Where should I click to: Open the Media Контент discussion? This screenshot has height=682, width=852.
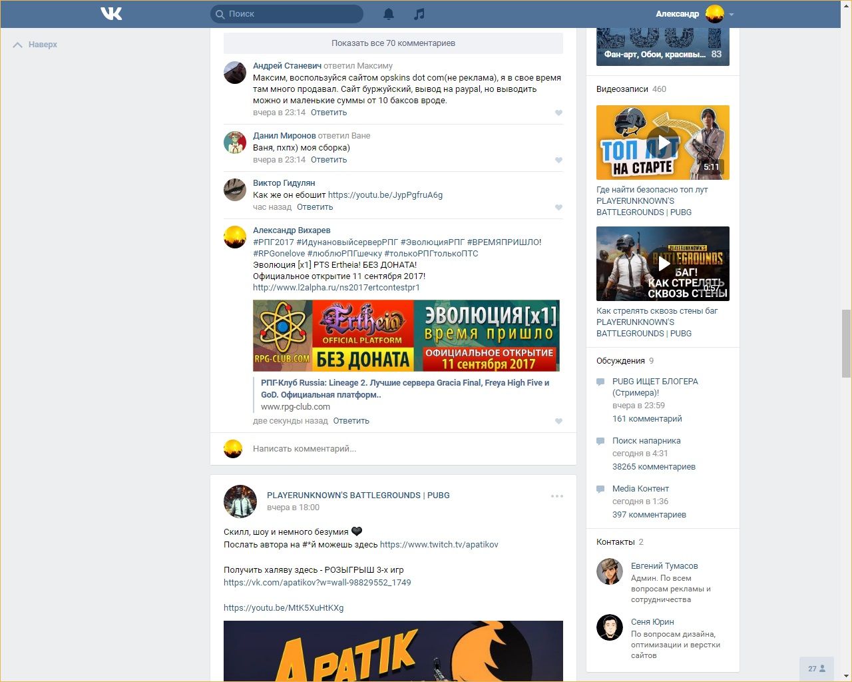pos(640,489)
